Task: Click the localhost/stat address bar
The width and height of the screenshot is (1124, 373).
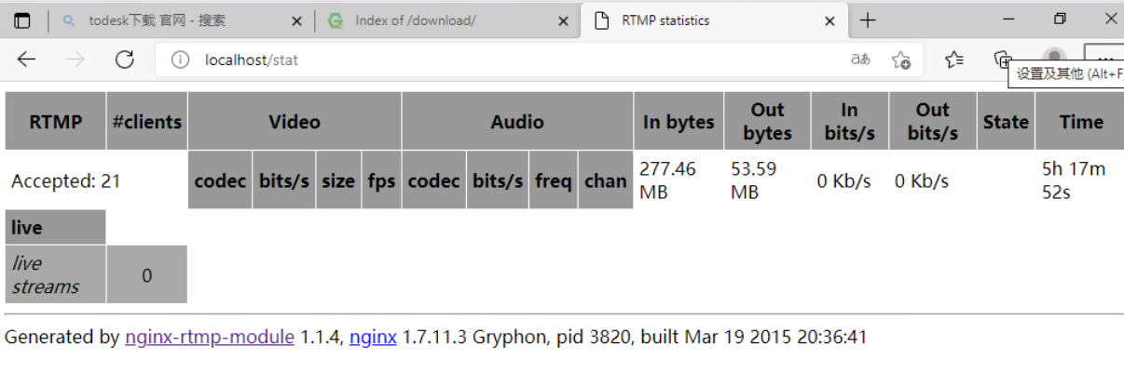Action: coord(513,60)
